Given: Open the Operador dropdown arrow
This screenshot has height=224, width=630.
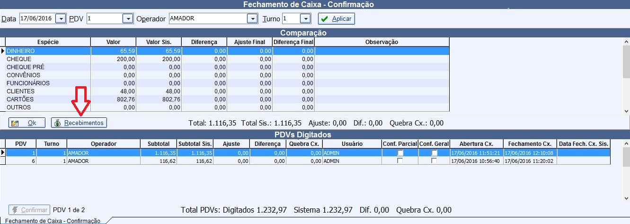Looking at the screenshot, I should tap(252, 19).
